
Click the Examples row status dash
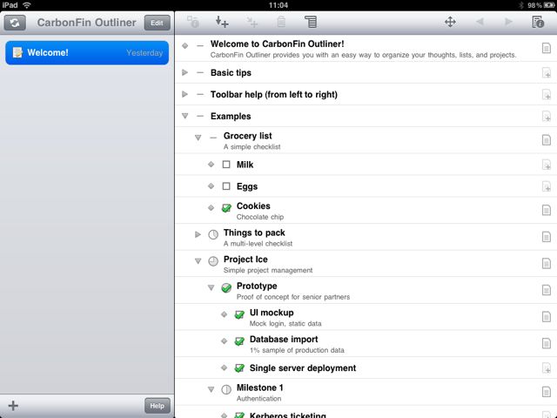coord(200,116)
